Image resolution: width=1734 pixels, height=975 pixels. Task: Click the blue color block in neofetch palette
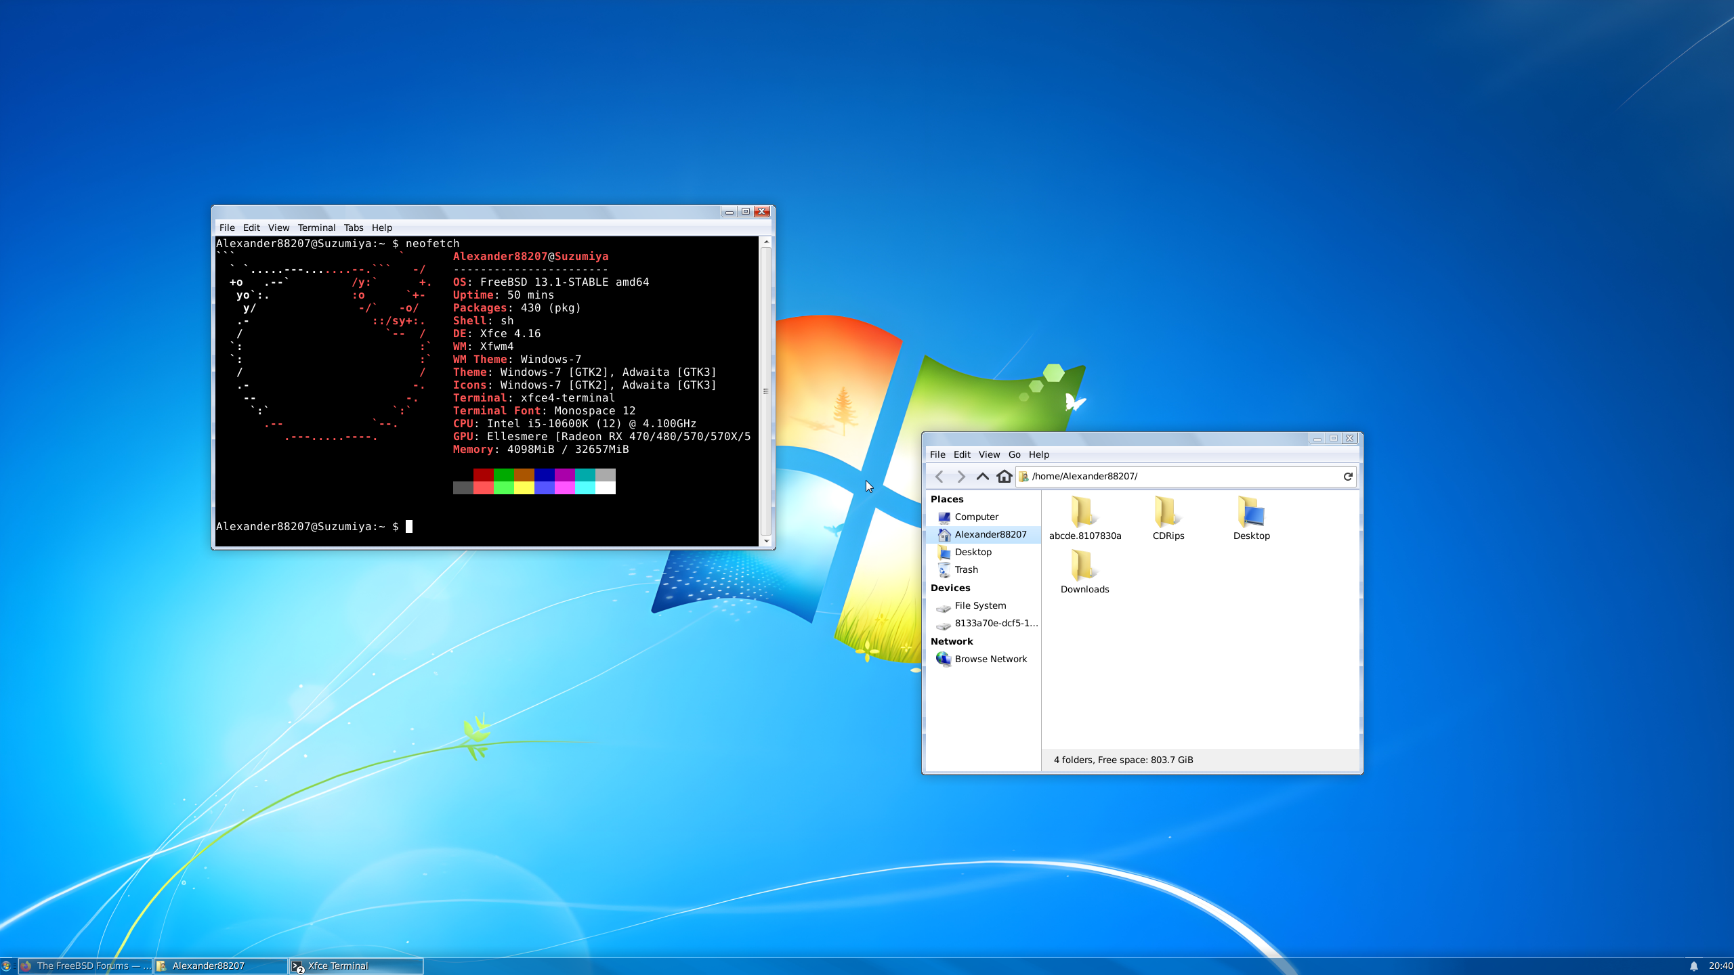tap(545, 475)
